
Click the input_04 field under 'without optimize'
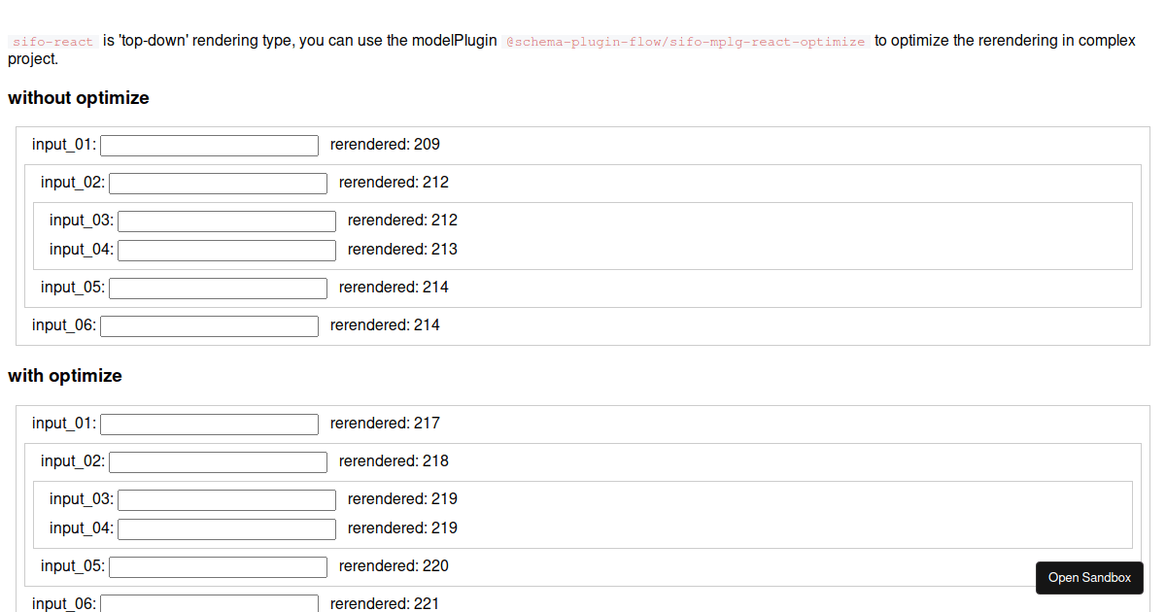click(x=226, y=250)
